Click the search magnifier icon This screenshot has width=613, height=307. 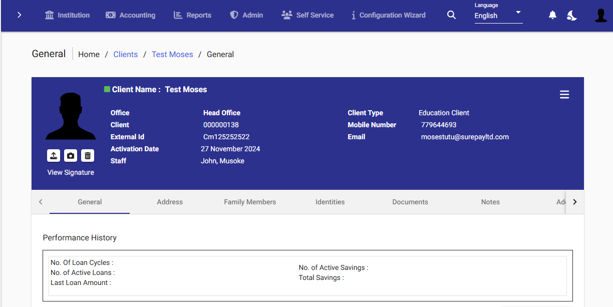coord(451,15)
